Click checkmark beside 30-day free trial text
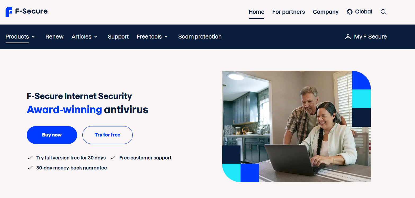Viewport: 415px width, 198px height. (x=30, y=158)
